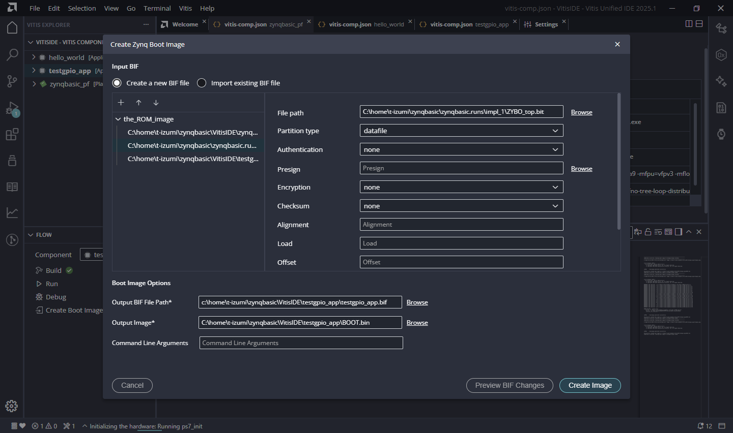Open the Search view in activity bar
The width and height of the screenshot is (733, 433).
(x=12, y=54)
